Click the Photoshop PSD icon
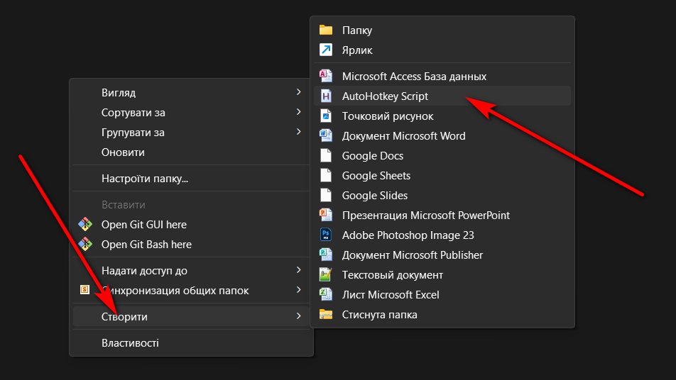The image size is (676, 380). click(326, 235)
